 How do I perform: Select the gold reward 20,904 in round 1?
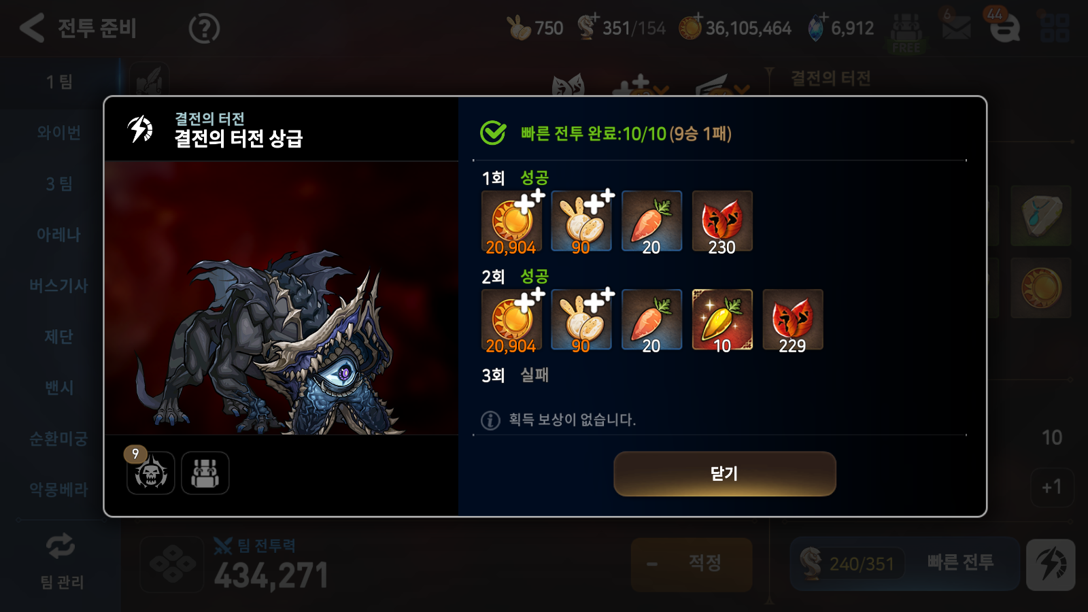512,222
